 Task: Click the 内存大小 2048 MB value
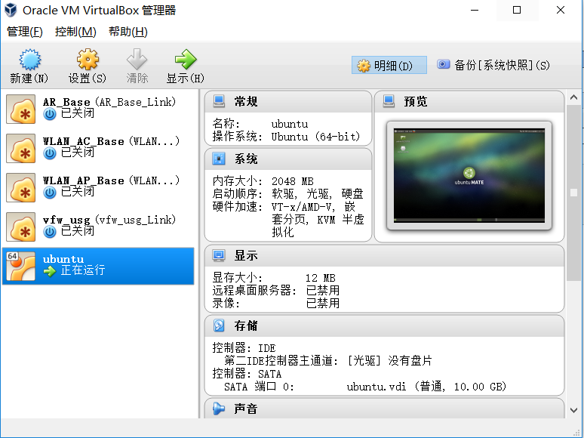tap(292, 181)
